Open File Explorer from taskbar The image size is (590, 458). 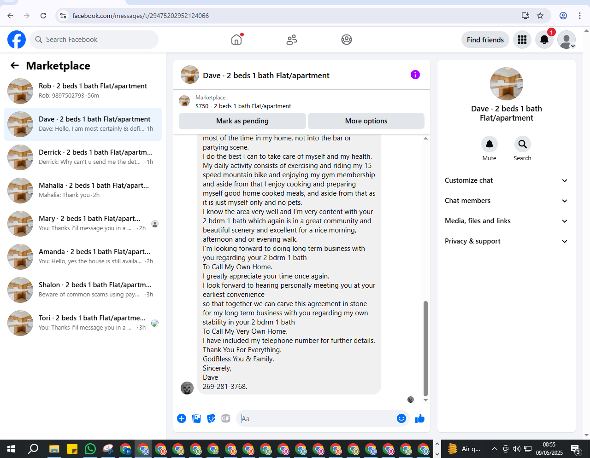click(54, 449)
